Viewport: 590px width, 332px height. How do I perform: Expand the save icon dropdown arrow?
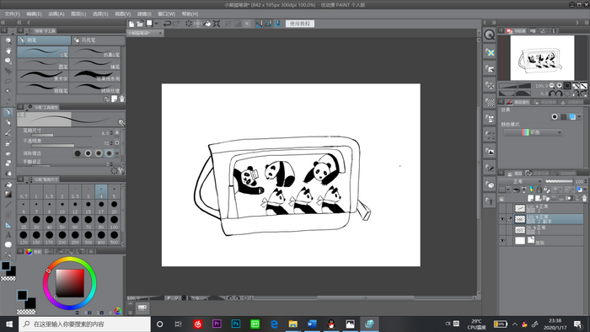157,24
